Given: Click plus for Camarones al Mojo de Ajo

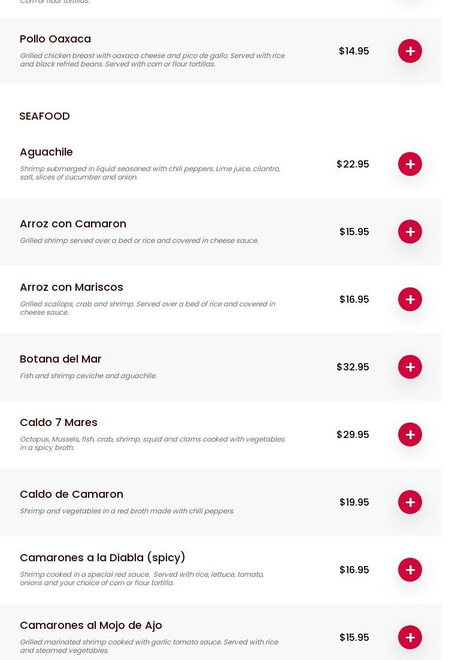Looking at the screenshot, I should pyautogui.click(x=410, y=637).
